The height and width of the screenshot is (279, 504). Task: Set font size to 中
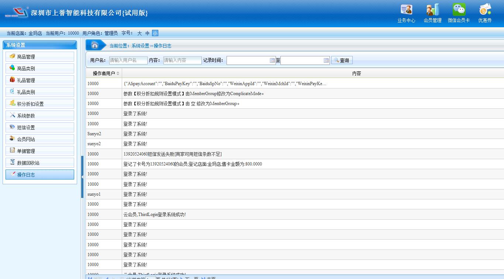point(147,33)
